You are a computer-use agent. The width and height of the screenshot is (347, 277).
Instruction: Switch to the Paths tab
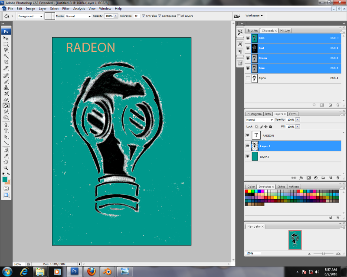pos(292,114)
